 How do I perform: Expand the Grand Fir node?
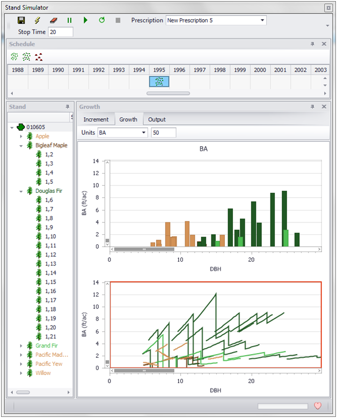click(21, 346)
